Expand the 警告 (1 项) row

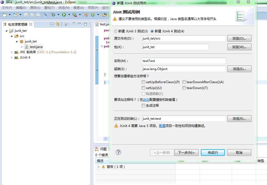[x=99, y=167]
